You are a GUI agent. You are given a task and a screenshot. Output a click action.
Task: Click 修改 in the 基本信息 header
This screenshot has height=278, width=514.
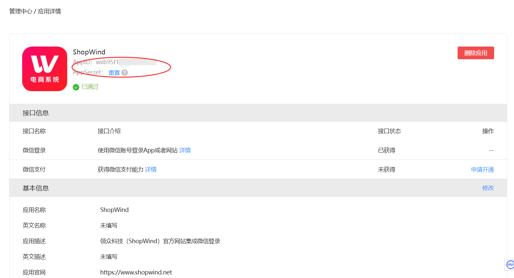(x=488, y=188)
